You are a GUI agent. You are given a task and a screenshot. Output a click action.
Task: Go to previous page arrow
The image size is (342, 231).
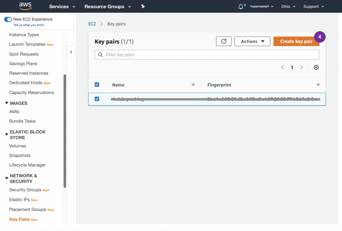(283, 67)
